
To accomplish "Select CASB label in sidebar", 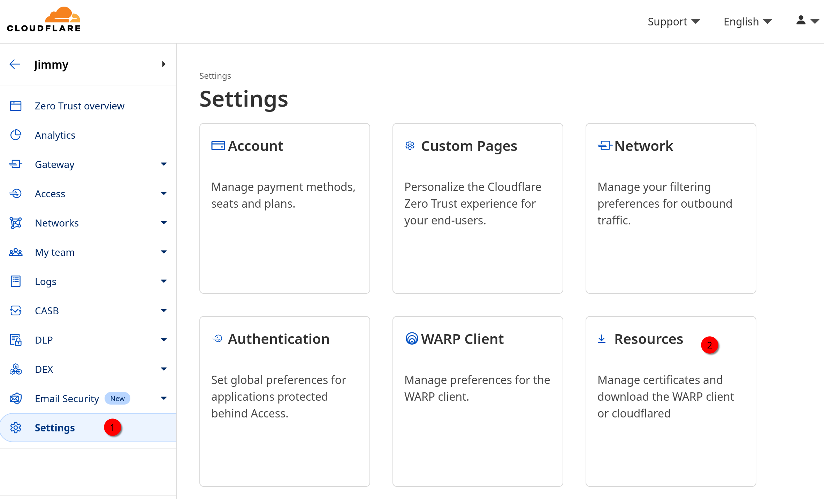I will point(47,311).
